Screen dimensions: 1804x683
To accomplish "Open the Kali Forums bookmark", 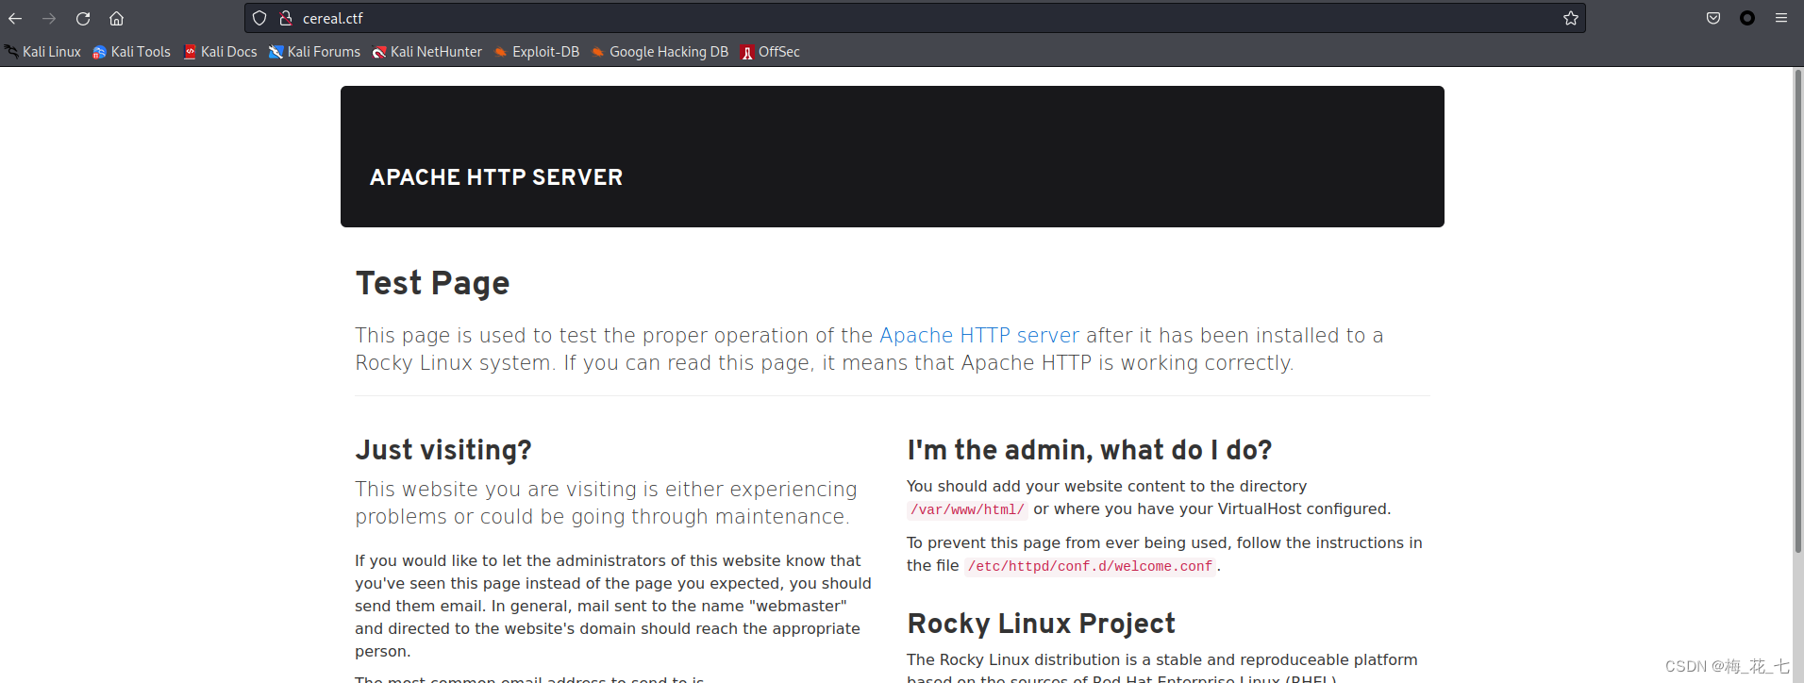I will click(314, 52).
